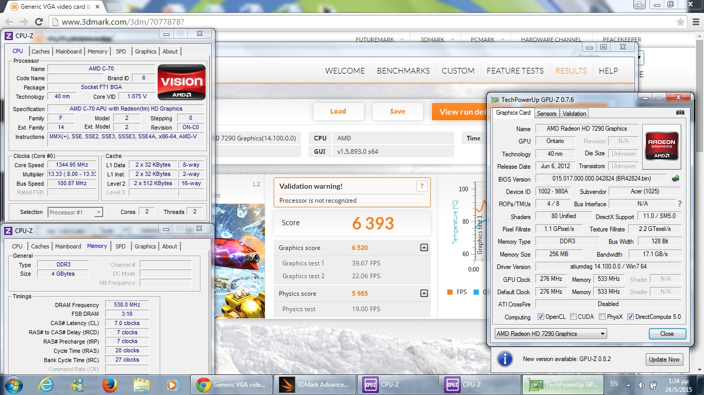Click the browser back arrow
704x395 pixels.
coord(9,22)
